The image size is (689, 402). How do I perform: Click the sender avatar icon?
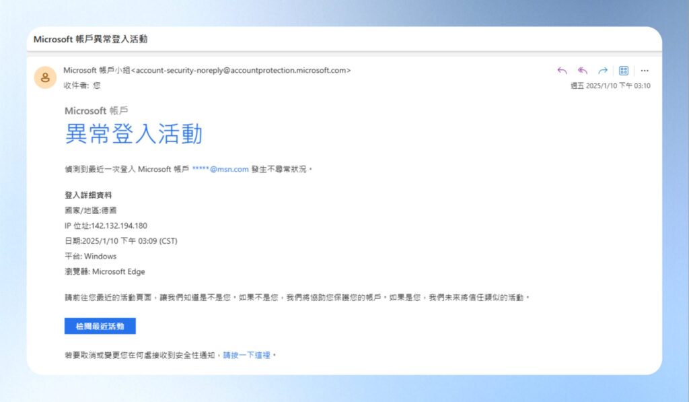(45, 77)
